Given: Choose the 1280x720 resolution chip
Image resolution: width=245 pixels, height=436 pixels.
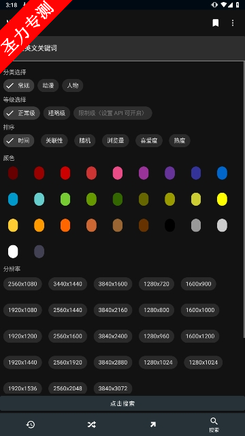Looking at the screenshot, I should coord(157,284).
